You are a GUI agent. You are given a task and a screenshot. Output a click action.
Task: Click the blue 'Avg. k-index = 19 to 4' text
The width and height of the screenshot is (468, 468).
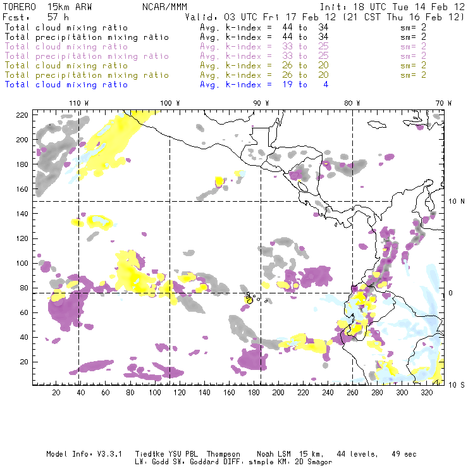point(264,85)
